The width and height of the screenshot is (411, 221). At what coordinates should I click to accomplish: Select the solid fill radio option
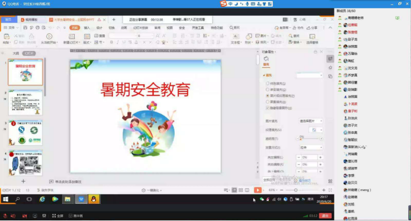pyautogui.click(x=267, y=84)
